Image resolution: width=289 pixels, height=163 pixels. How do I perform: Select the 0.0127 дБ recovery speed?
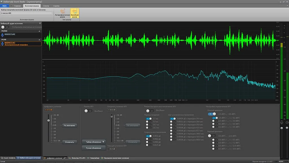tap(148, 145)
